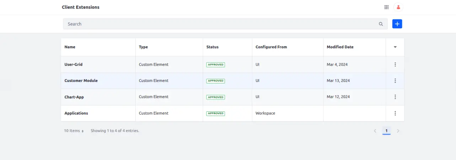Open actions menu for Applications row
Viewport: 456px width, 160px height.
pyautogui.click(x=395, y=113)
